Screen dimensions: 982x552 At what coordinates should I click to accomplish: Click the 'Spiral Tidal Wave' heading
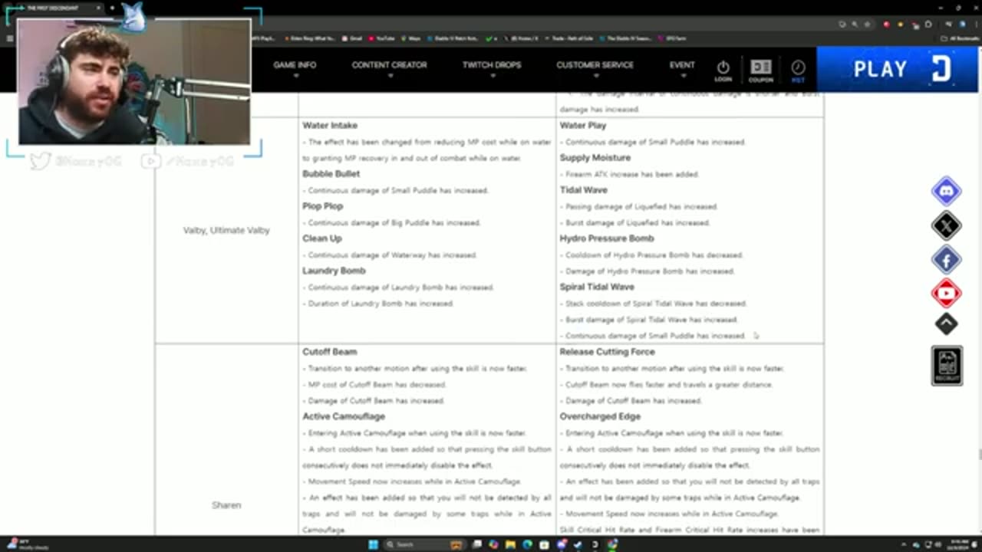pos(597,287)
